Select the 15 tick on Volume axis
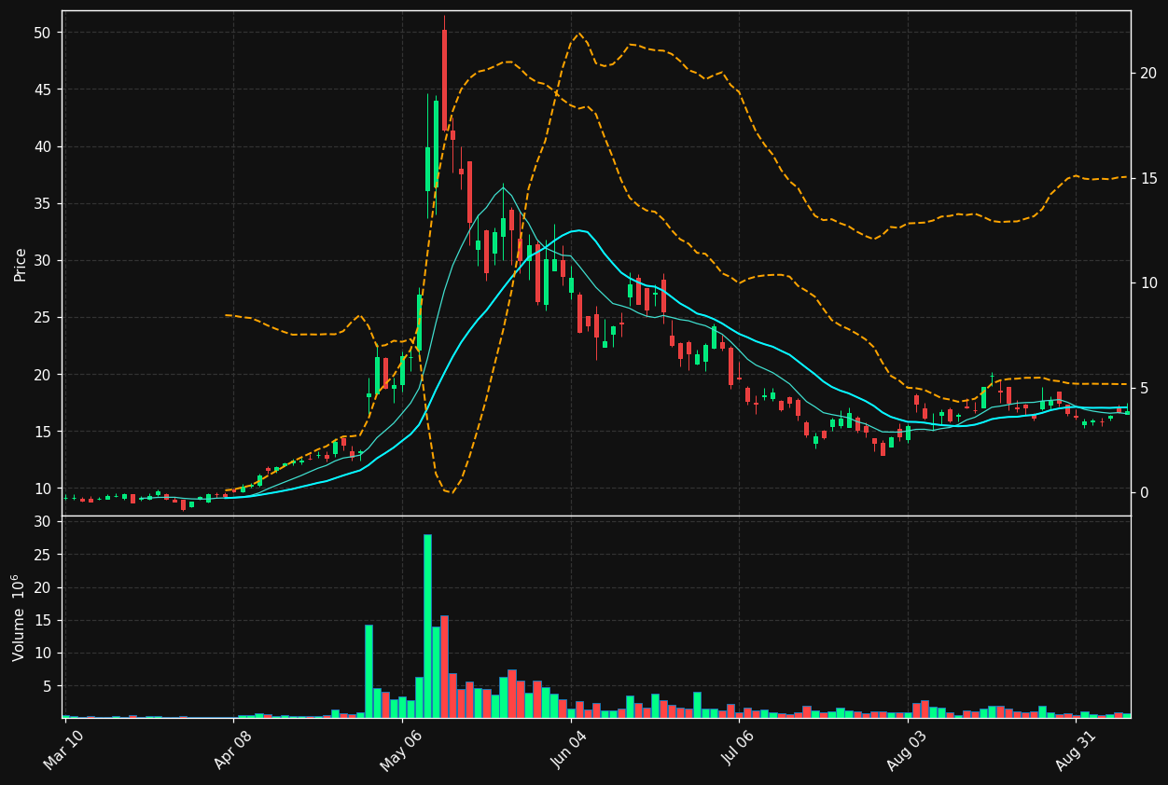This screenshot has height=785, width=1168. 41,620
